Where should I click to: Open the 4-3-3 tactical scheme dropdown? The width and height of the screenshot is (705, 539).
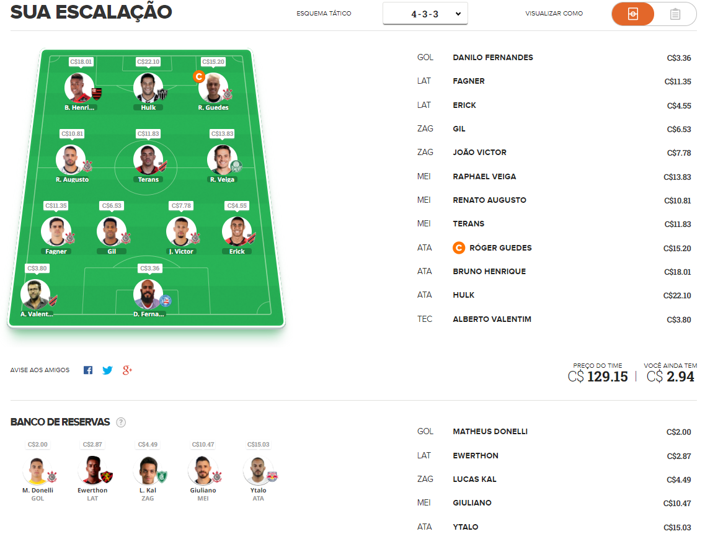pyautogui.click(x=425, y=14)
